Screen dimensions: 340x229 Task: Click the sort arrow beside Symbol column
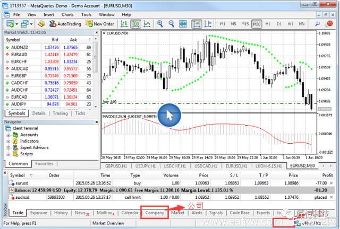31,175
